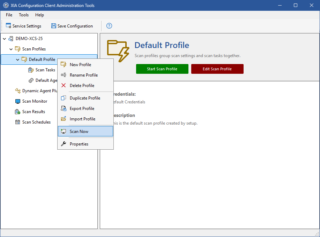Click the Save Configuration disk icon

[54, 26]
